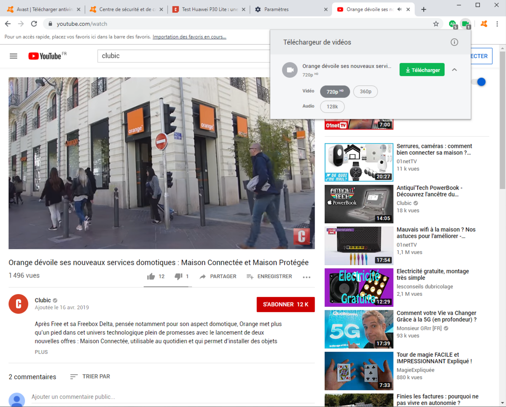Open the 5G video thumbnail
The width and height of the screenshot is (506, 407).
click(x=359, y=329)
